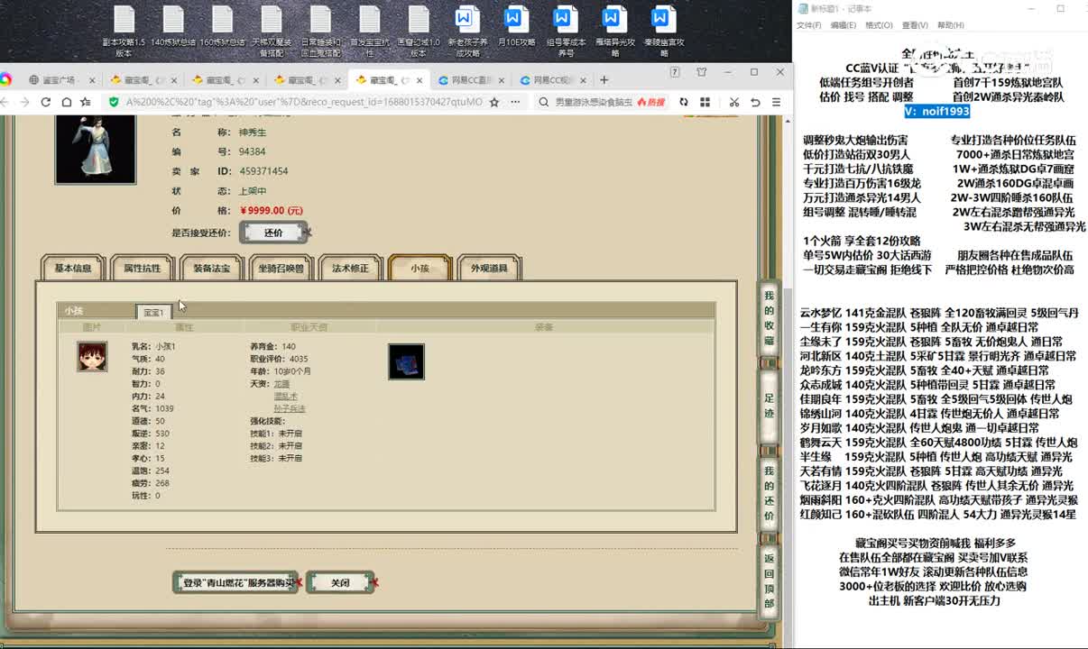Open desktop file 副本攻略1.5版本
This screenshot has width=1088, height=649.
point(124,30)
